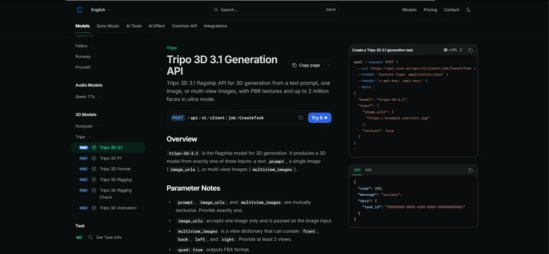The width and height of the screenshot is (549, 254).
Task: Open the Copy page dropdown arrow
Action: pyautogui.click(x=328, y=65)
